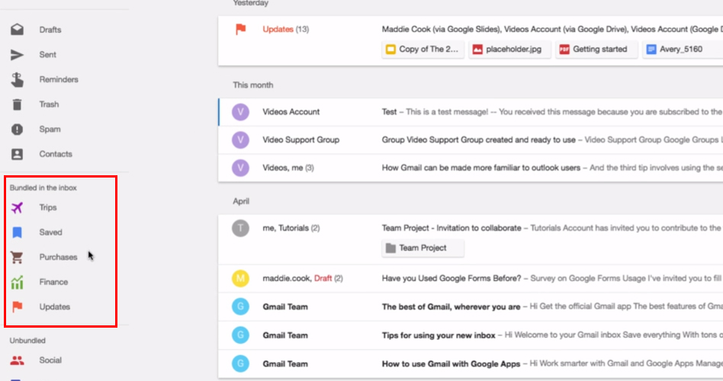Select the Finance bundle label
The width and height of the screenshot is (723, 381).
coord(53,282)
